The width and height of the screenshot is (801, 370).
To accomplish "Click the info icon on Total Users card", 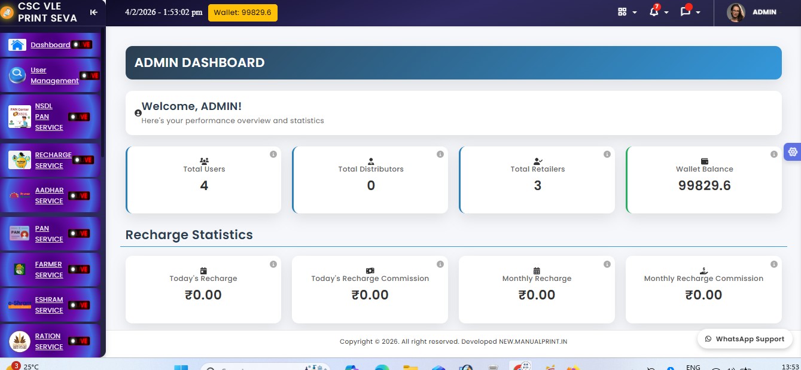I will [x=273, y=154].
